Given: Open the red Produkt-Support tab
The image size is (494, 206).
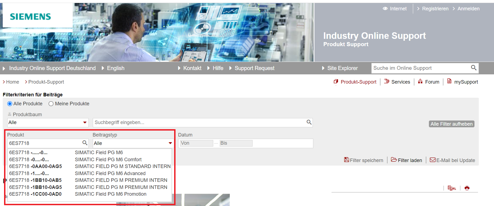Looking at the screenshot, I should coord(358,82).
